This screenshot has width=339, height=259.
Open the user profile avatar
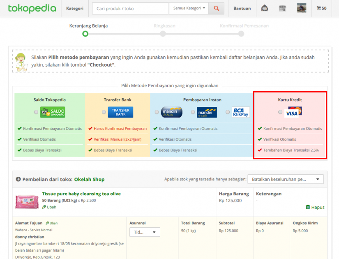pyautogui.click(x=302, y=8)
